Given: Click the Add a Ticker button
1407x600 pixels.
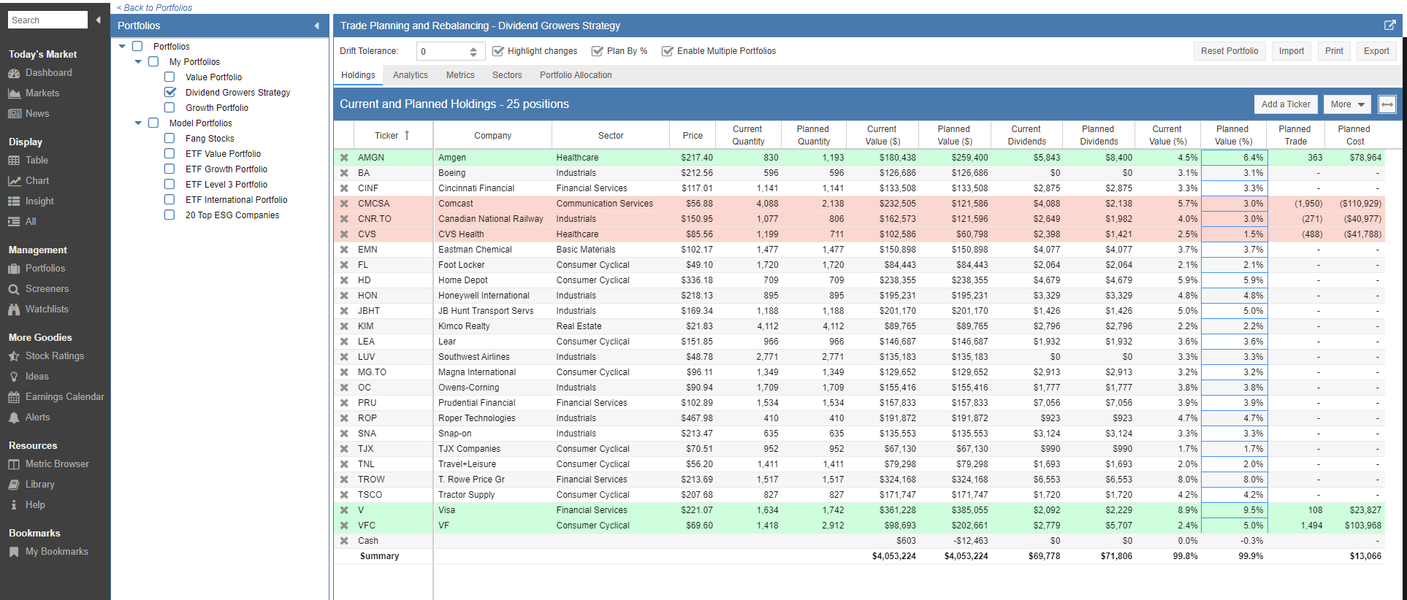Looking at the screenshot, I should pyautogui.click(x=1286, y=104).
